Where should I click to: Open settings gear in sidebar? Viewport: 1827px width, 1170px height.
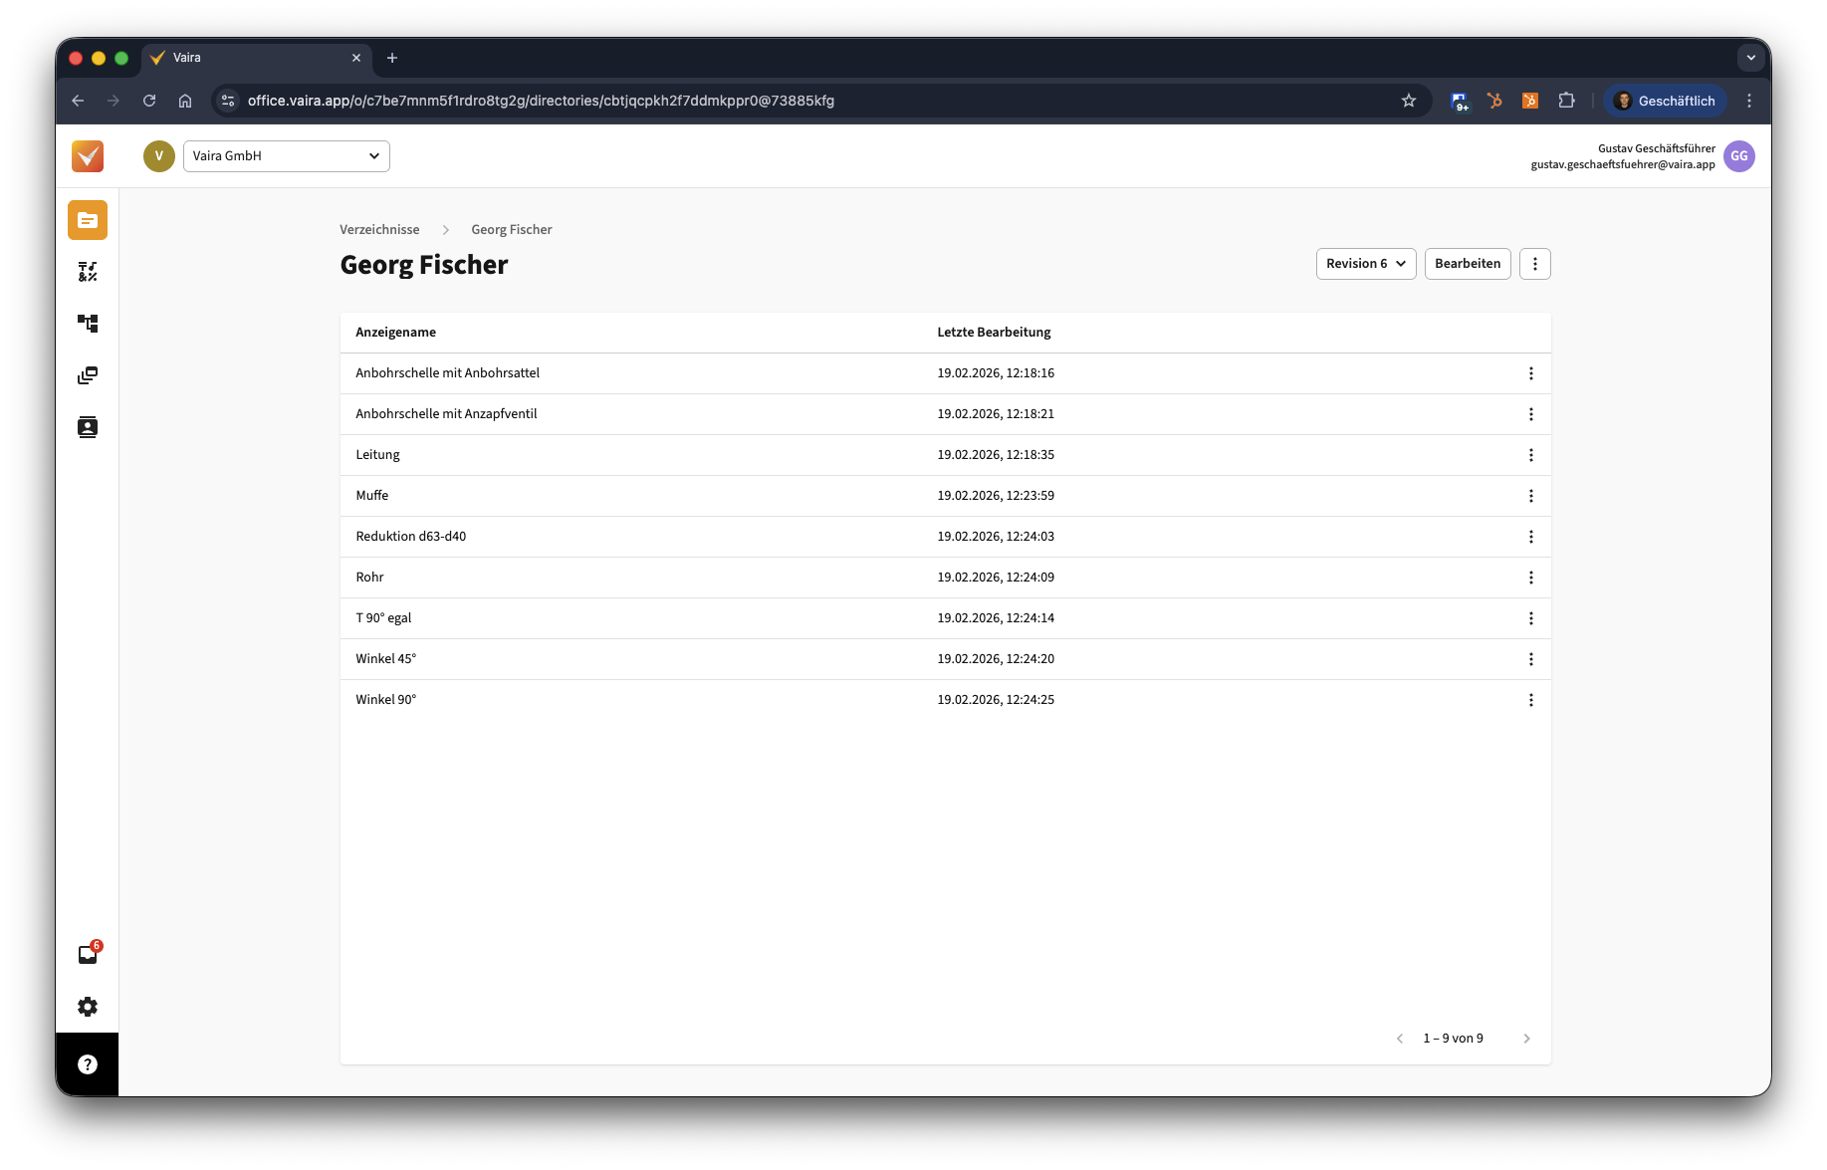pos(88,1007)
